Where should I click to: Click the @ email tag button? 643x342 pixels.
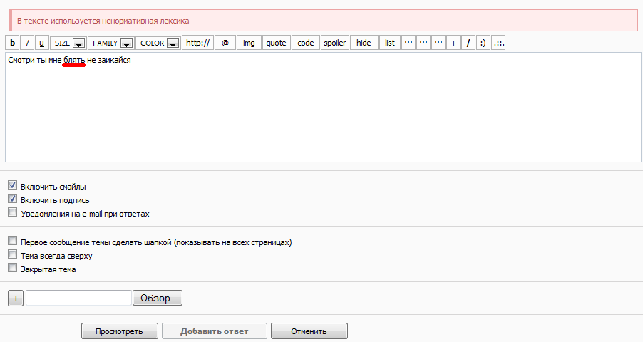point(225,43)
